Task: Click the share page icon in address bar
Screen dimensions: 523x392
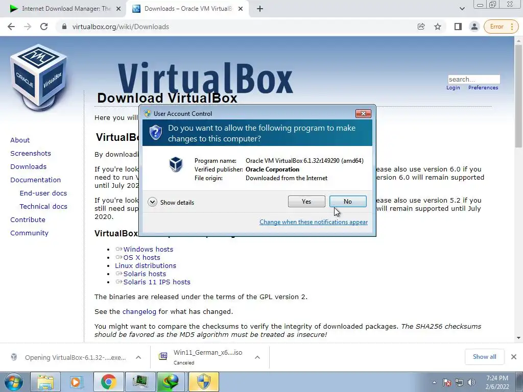Action: click(421, 27)
